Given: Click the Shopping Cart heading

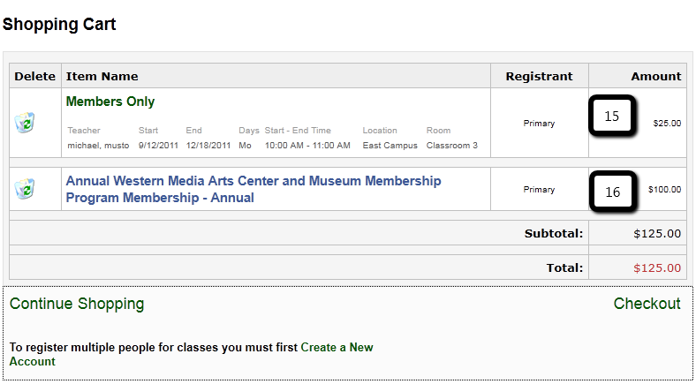Looking at the screenshot, I should [x=59, y=25].
